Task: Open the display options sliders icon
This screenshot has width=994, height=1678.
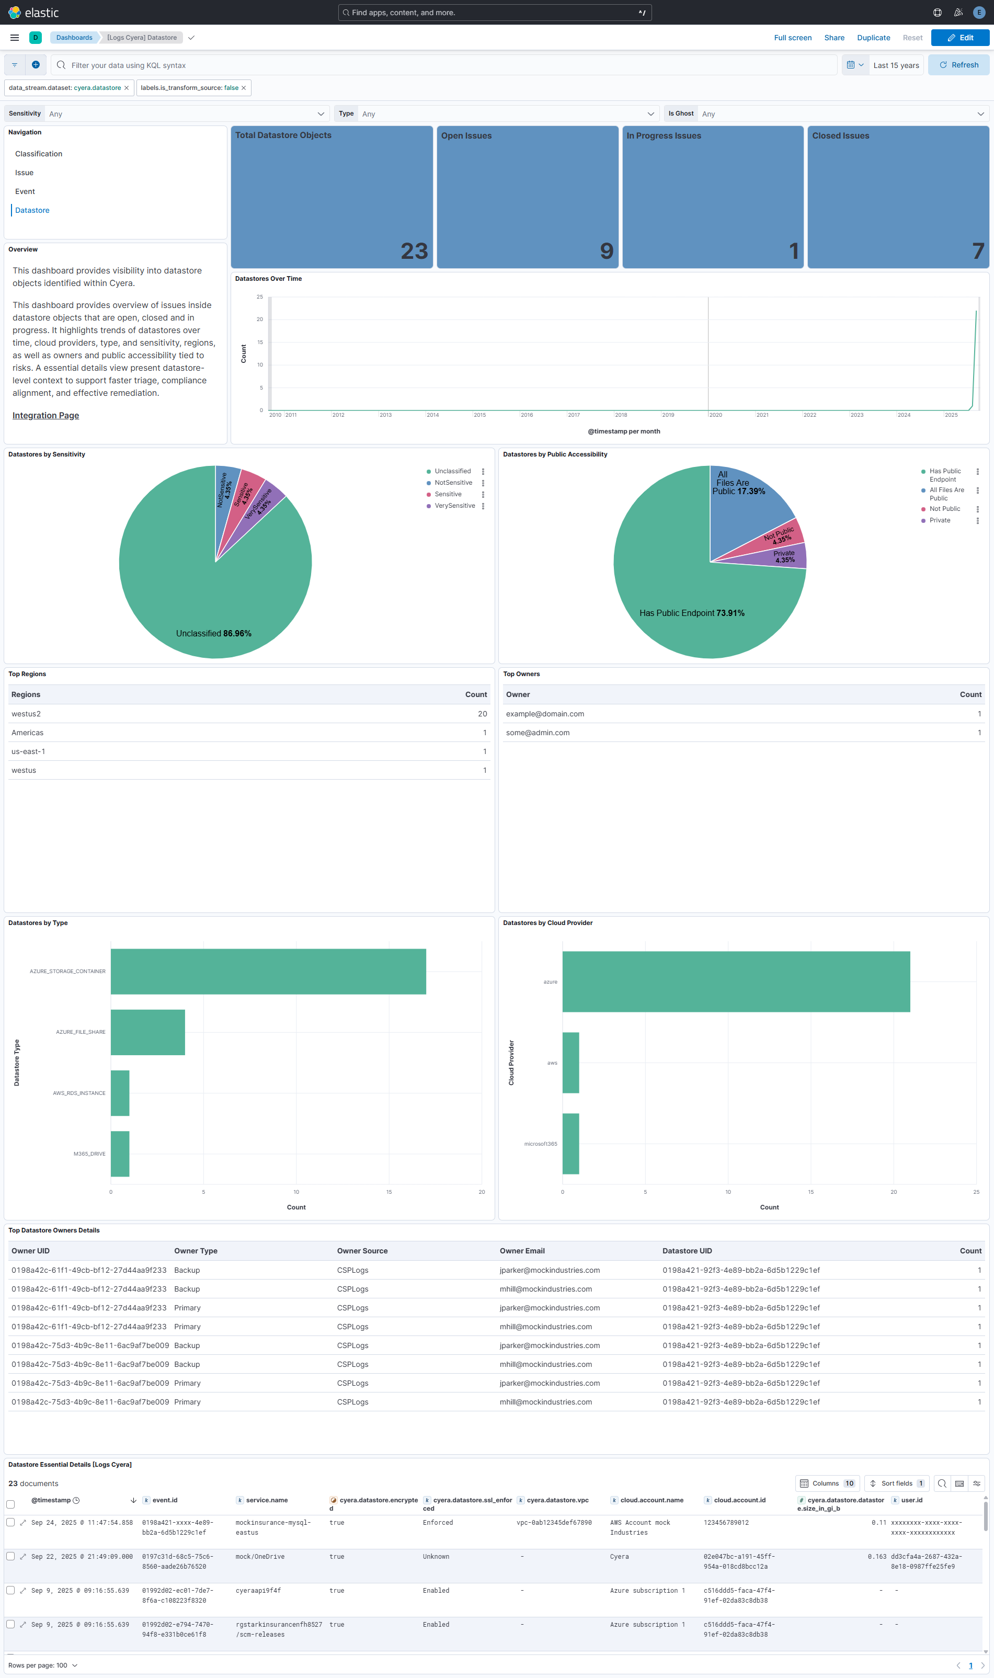Action: (977, 1482)
